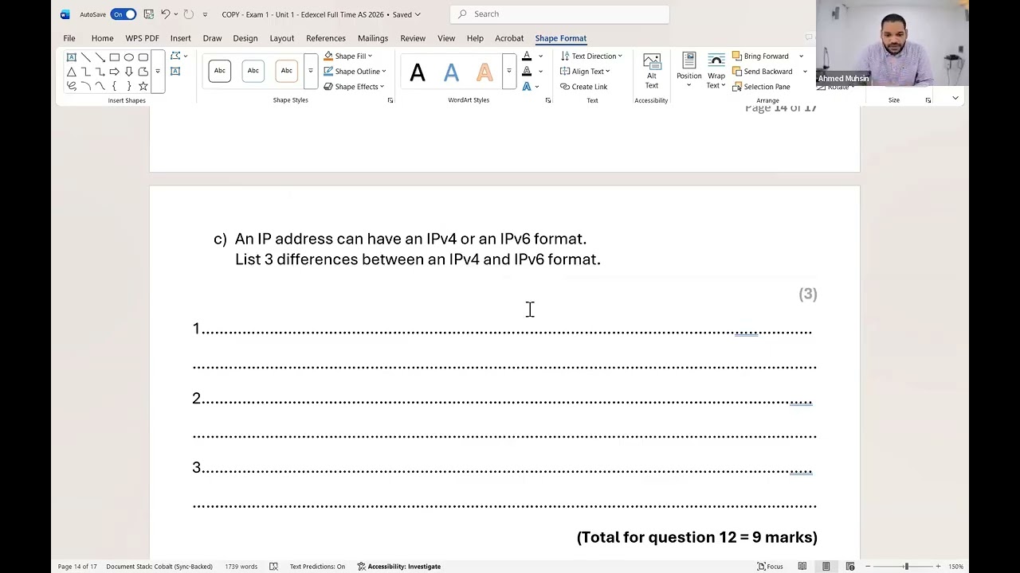This screenshot has width=1020, height=573.
Task: Toggle the AutoSave switch
Action: 124,14
